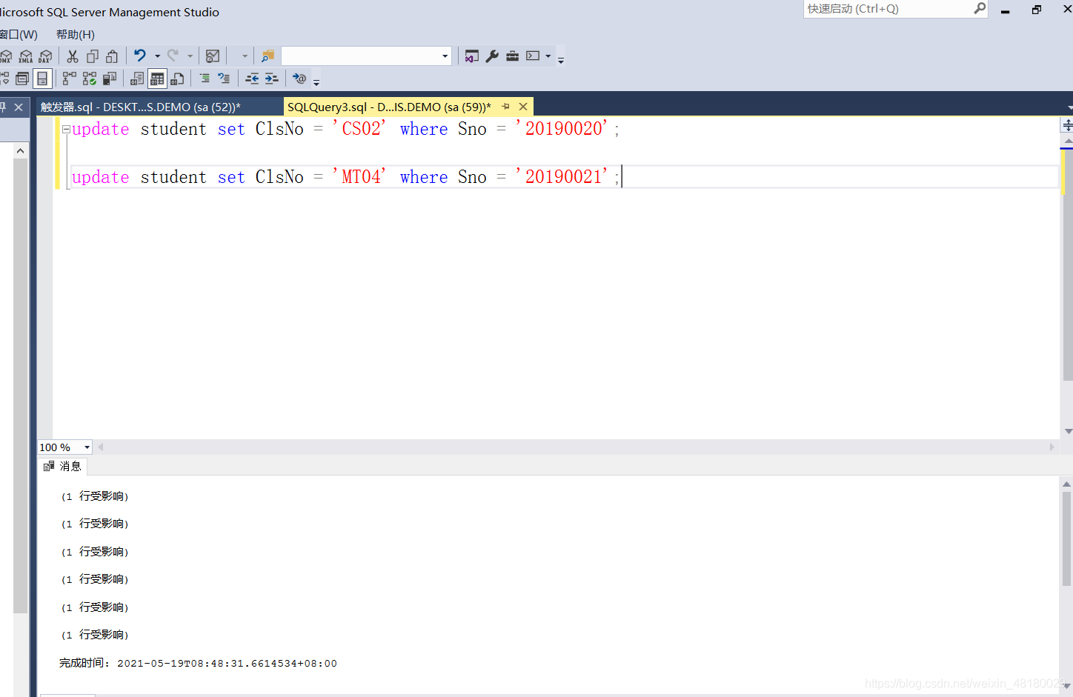The width and height of the screenshot is (1073, 697).
Task: Click the Activity Monitor toolbar icon
Action: [213, 56]
